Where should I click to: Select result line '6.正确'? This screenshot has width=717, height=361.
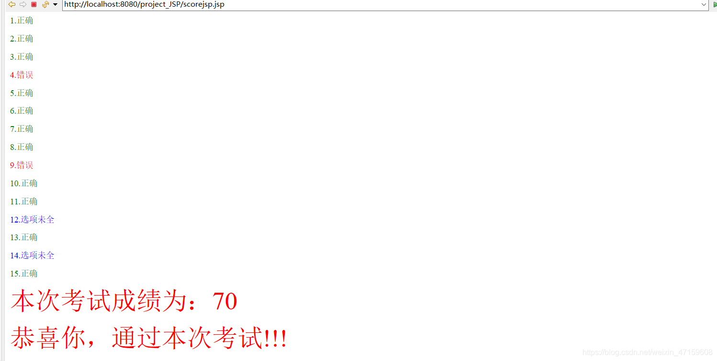(22, 111)
